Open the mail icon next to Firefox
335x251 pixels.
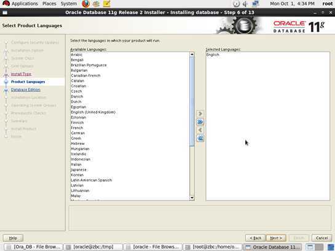[x=96, y=4]
